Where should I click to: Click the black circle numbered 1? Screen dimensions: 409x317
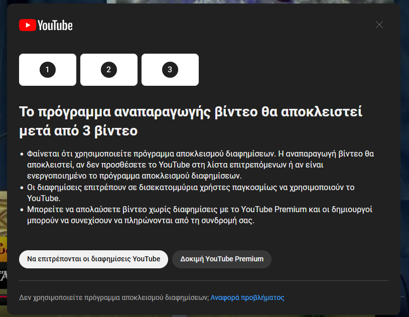pyautogui.click(x=48, y=70)
